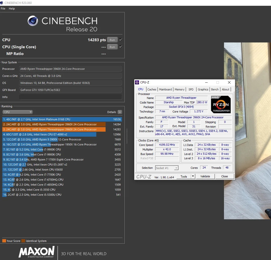Click the Tools button in CPU-Z
This screenshot has height=260, width=271.
click(x=184, y=176)
